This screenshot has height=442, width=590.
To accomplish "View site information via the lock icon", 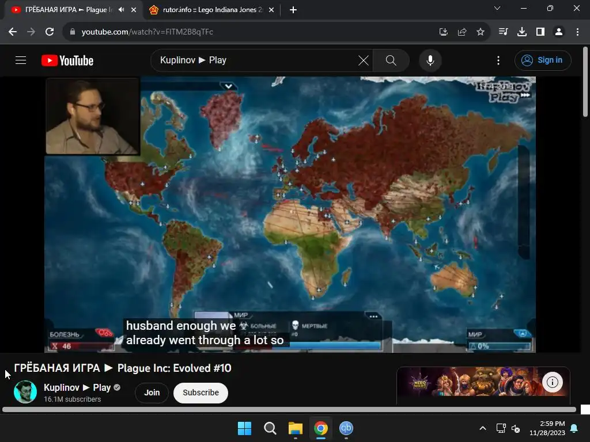I will [x=73, y=32].
